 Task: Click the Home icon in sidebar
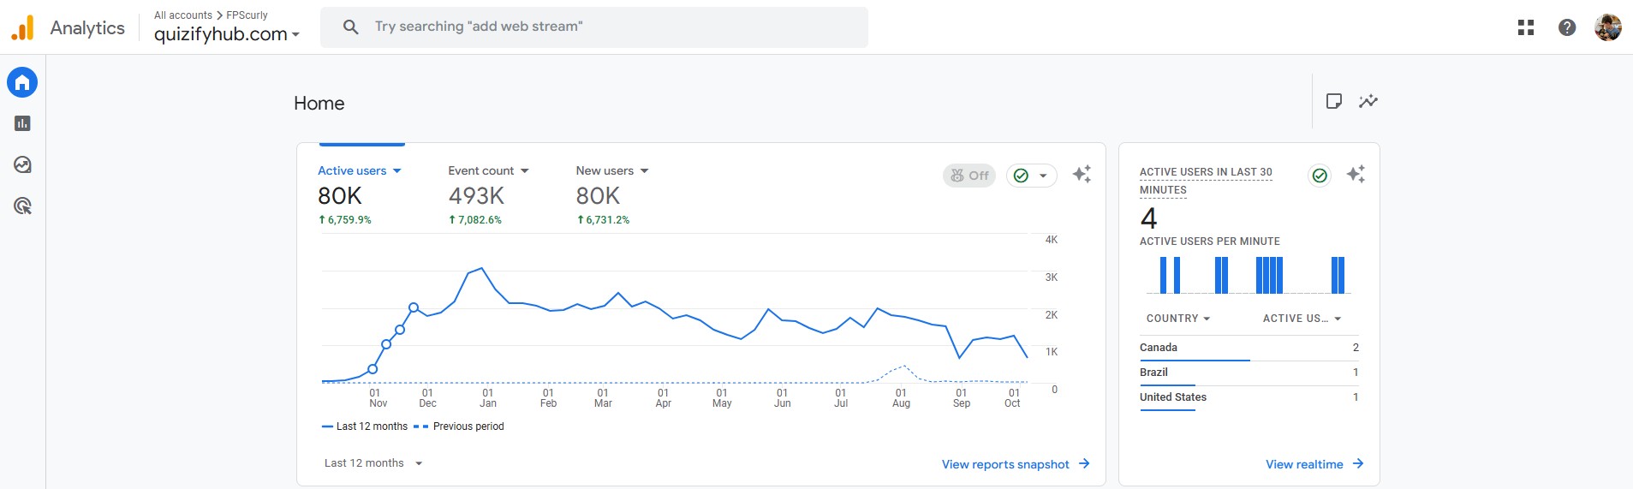click(x=22, y=82)
